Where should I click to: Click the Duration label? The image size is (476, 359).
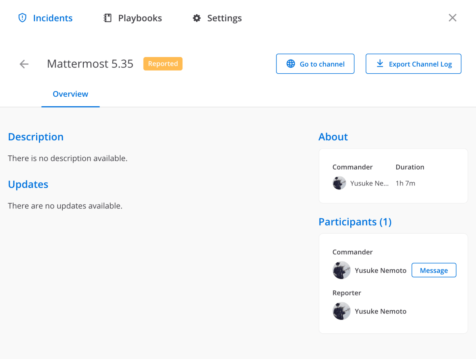pyautogui.click(x=410, y=167)
